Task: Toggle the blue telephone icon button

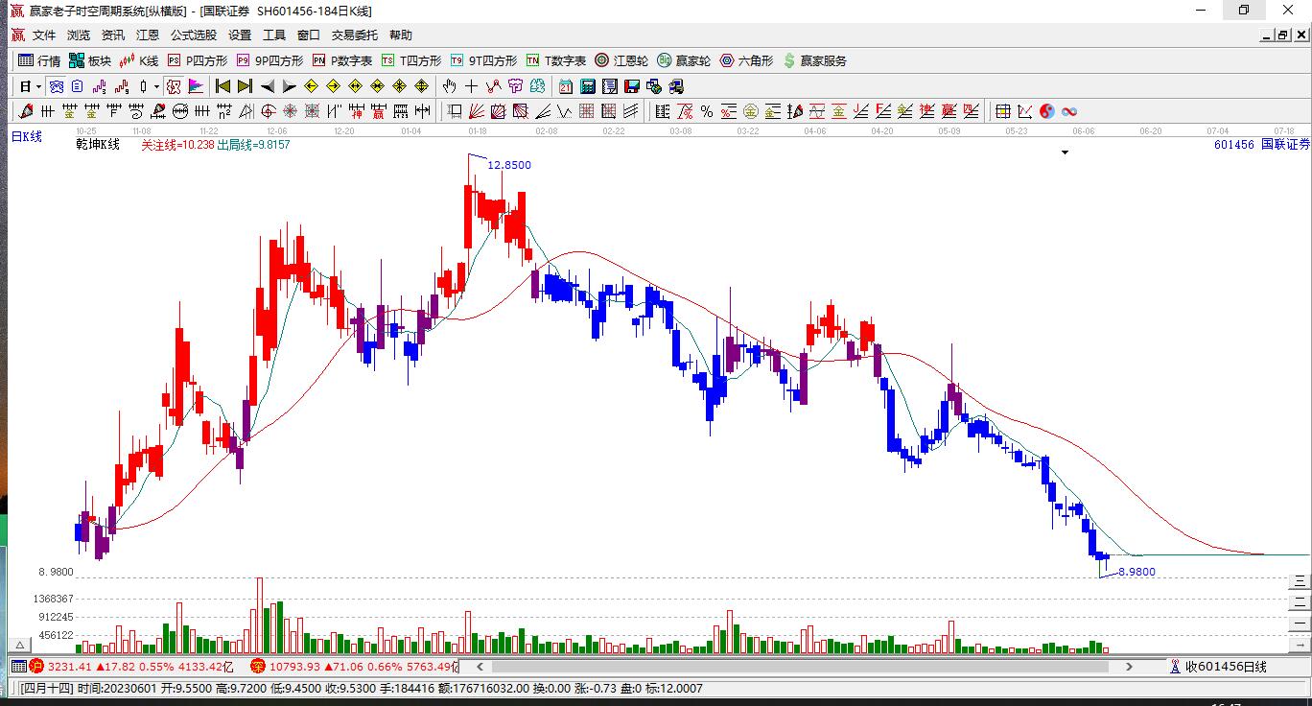Action: coord(55,86)
